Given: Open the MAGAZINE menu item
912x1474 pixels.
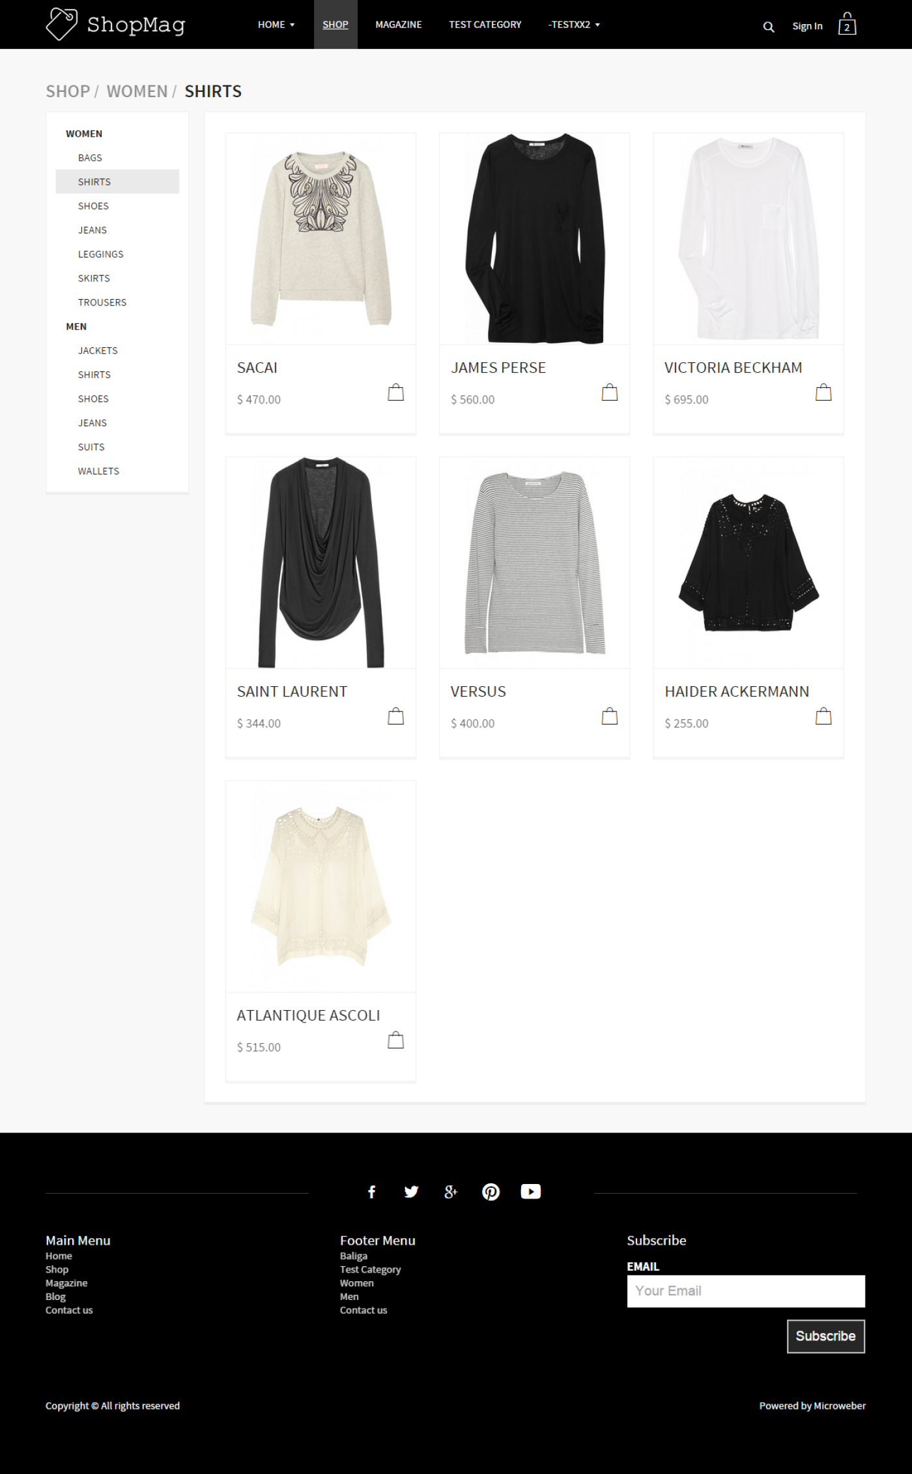Looking at the screenshot, I should (x=399, y=25).
